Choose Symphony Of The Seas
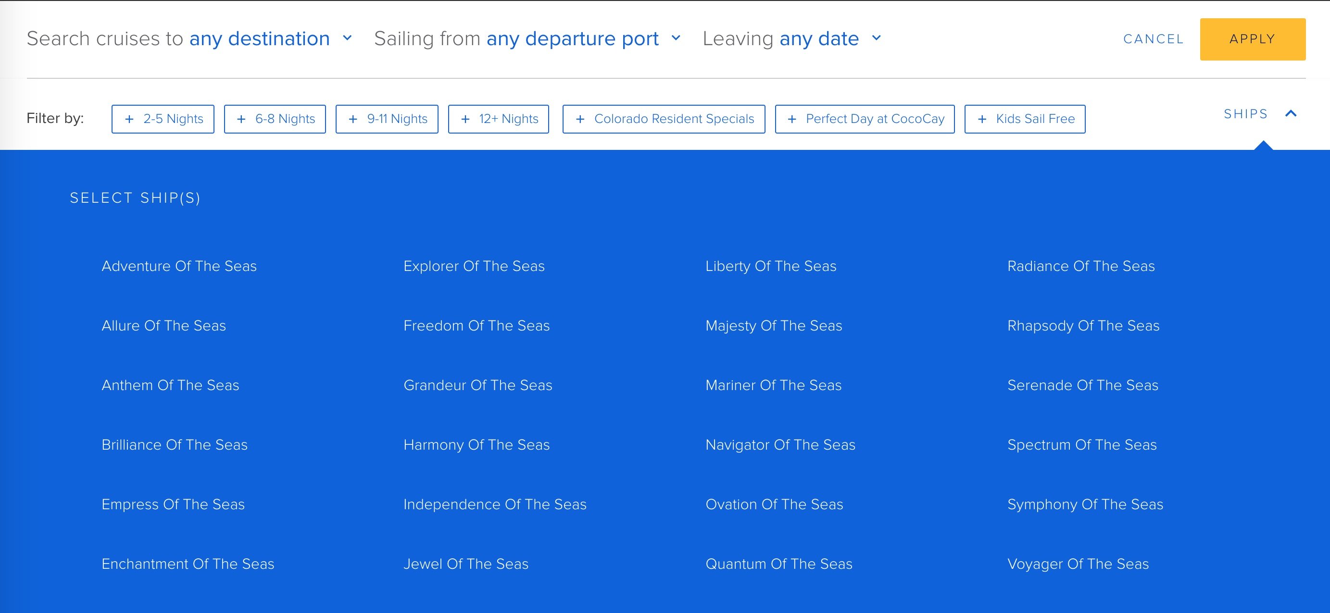 (1085, 504)
